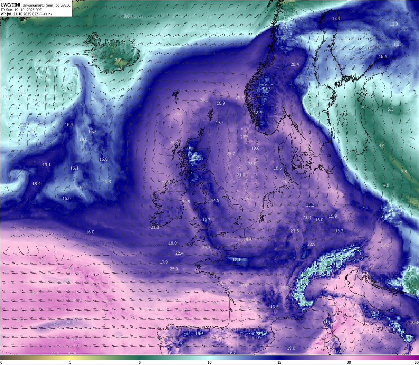Click the 14.5 value over England
The width and height of the screenshot is (419, 365).
[215, 200]
